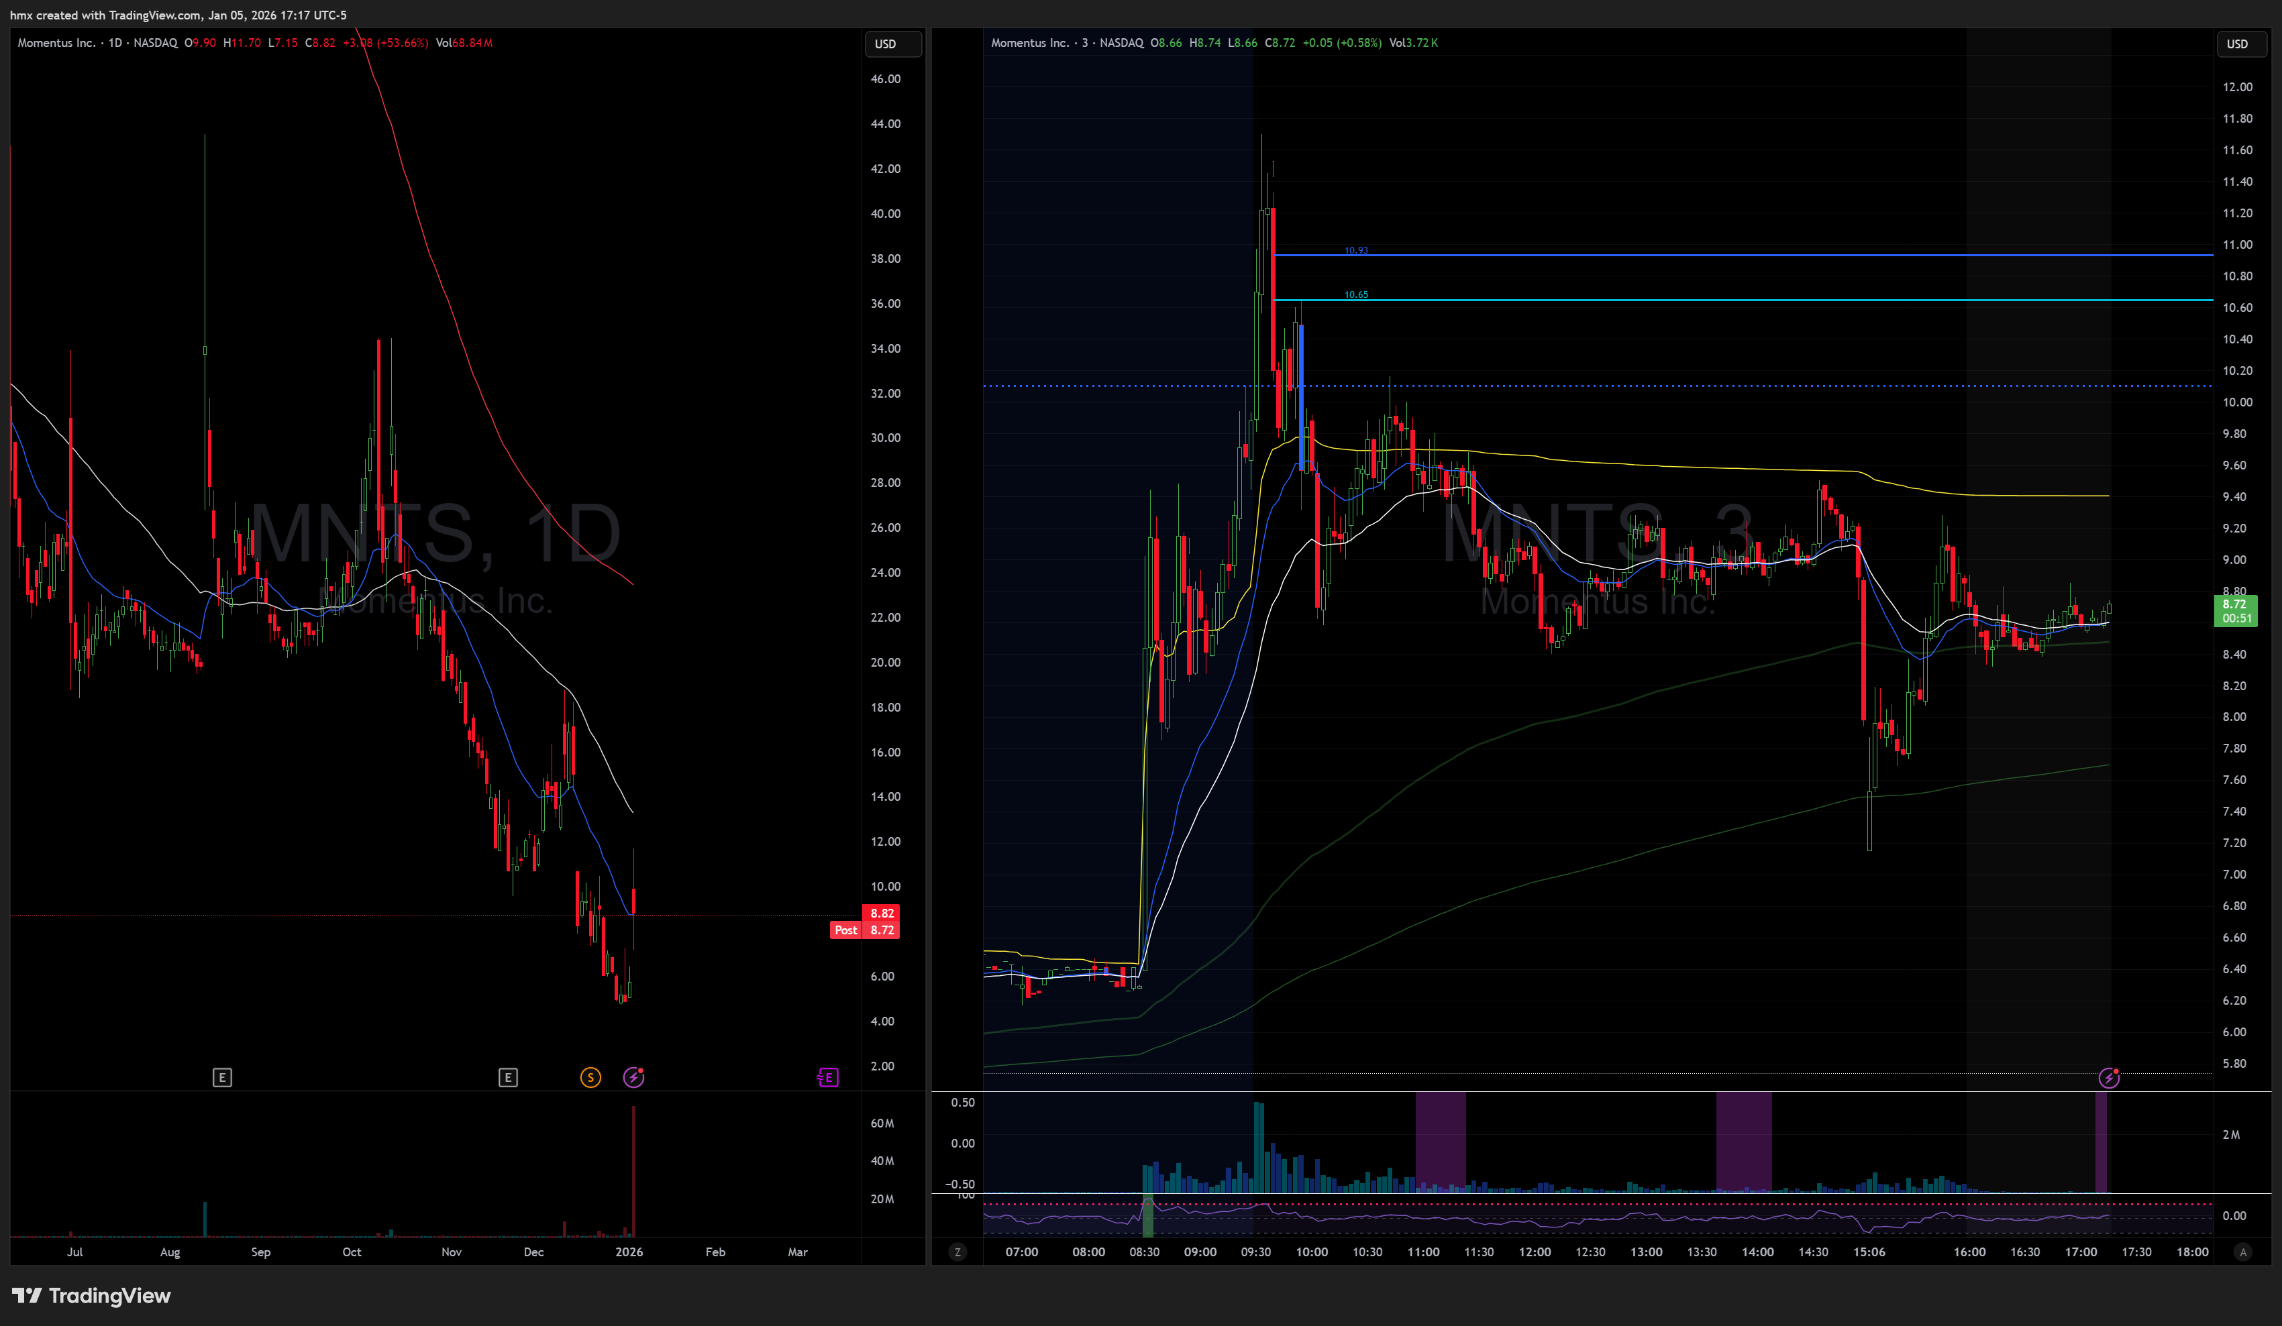Click the purple lightning news icon on daily chart
2282x1326 pixels.
(x=634, y=1077)
